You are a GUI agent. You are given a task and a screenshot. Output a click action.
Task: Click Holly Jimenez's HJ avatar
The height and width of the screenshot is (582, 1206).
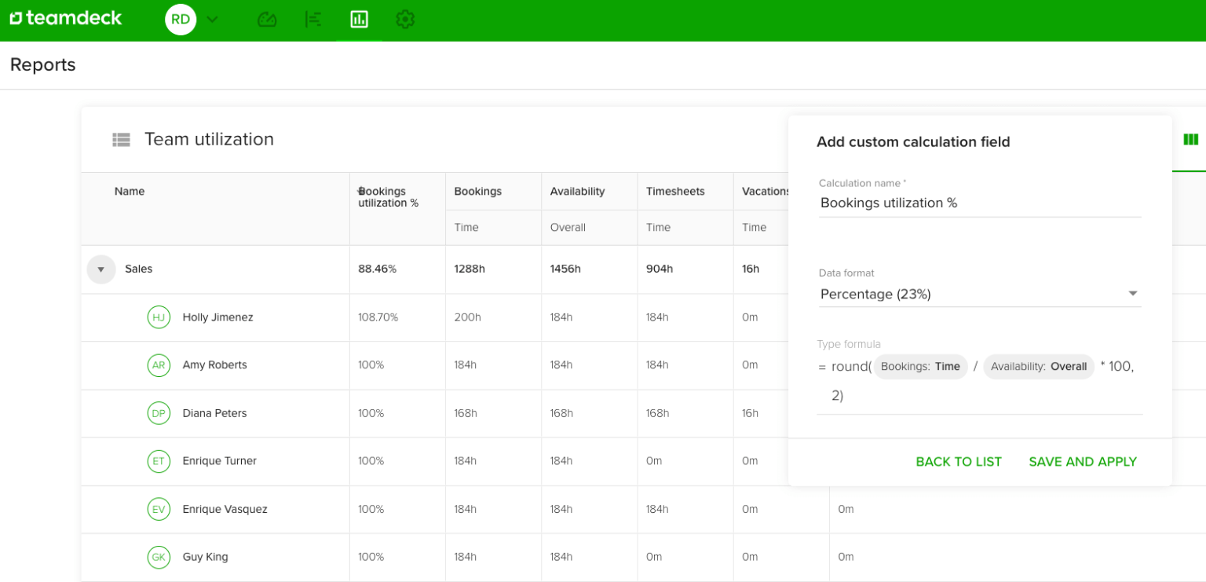(159, 317)
